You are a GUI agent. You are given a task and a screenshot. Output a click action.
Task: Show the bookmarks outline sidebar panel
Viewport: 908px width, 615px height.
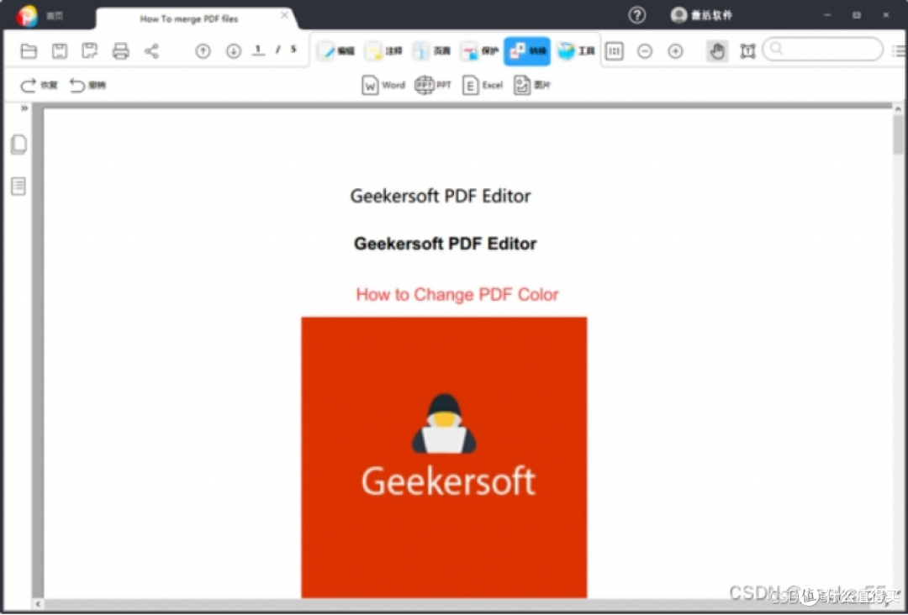[x=18, y=186]
